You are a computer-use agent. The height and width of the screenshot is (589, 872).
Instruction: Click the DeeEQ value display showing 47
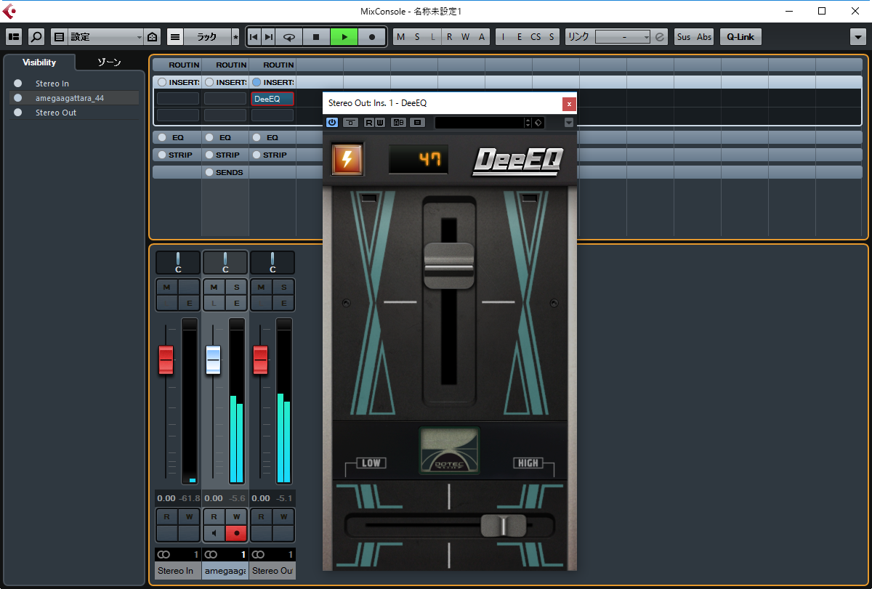point(419,159)
